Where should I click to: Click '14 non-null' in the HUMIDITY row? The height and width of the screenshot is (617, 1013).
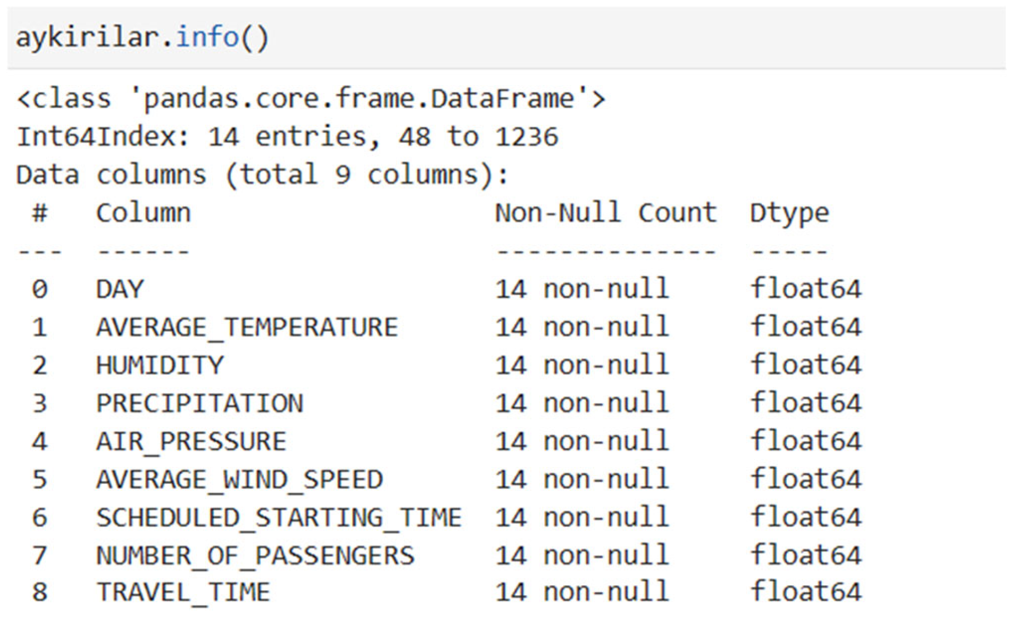pyautogui.click(x=582, y=365)
